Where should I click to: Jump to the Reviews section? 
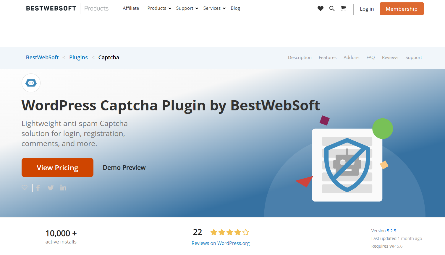pos(390,58)
